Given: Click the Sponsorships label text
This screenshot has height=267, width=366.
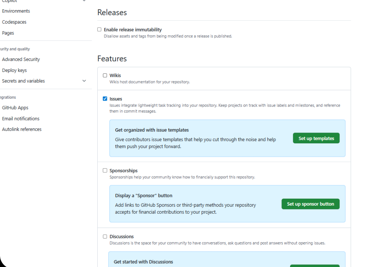Looking at the screenshot, I should [x=123, y=171].
